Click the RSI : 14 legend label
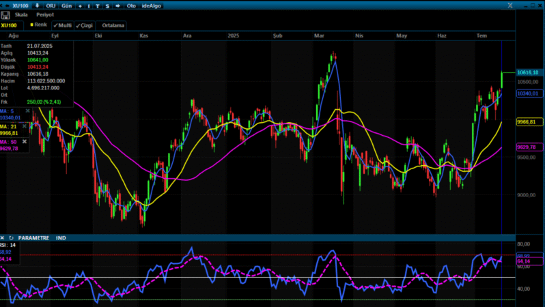Screen dimensions: 545x307 8,245
